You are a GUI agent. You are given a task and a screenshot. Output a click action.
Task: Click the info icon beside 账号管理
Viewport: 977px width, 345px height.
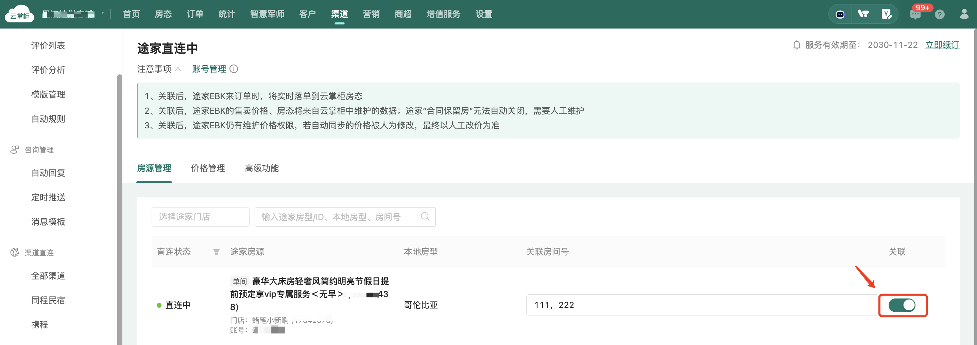pyautogui.click(x=234, y=69)
